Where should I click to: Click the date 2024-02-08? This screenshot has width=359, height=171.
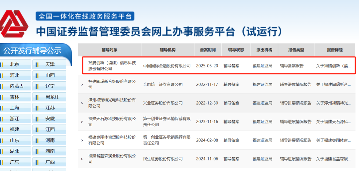tap(207, 140)
